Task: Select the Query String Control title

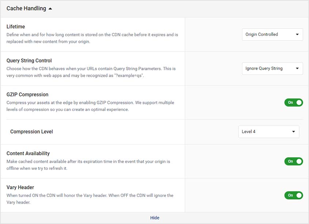Action: [29, 60]
